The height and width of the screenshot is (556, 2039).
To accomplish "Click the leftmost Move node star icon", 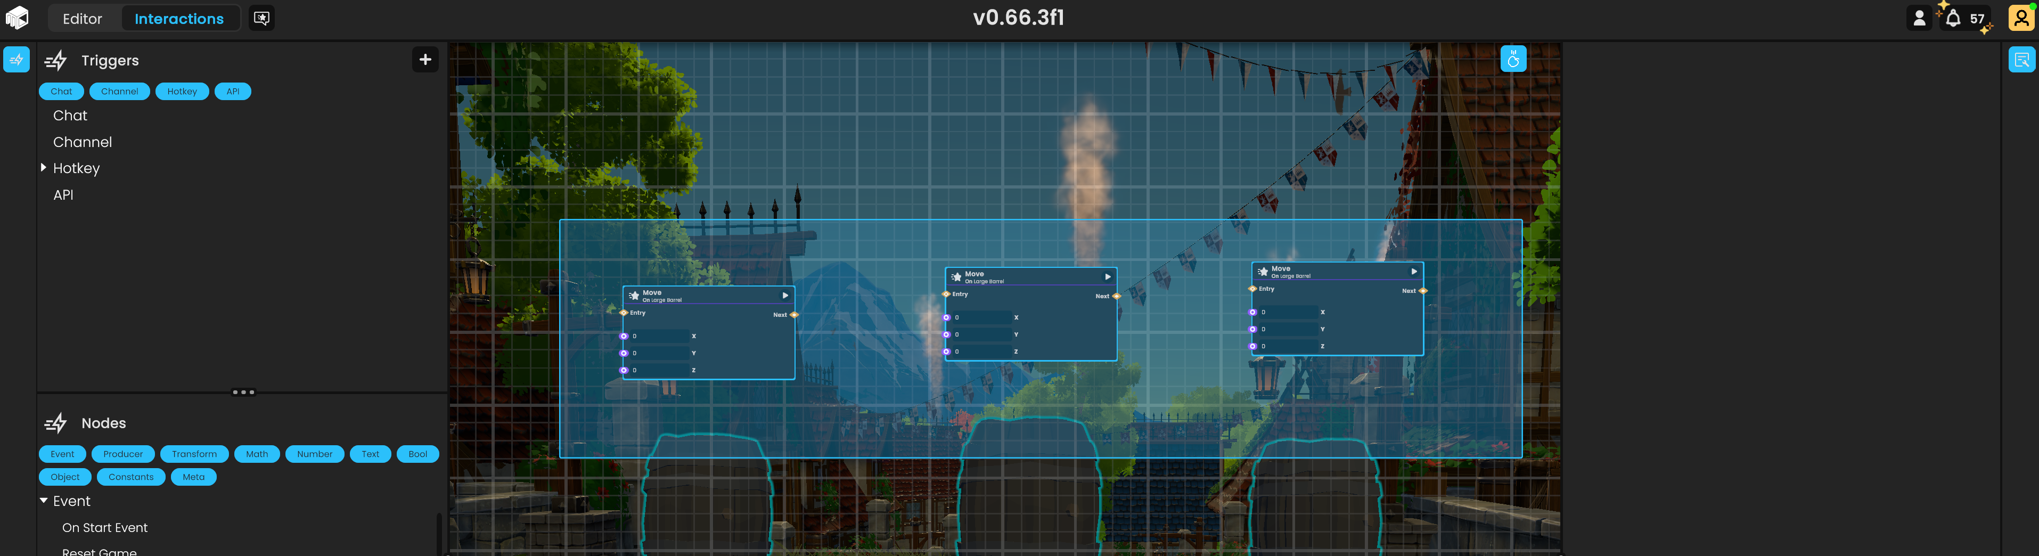I will coord(634,296).
